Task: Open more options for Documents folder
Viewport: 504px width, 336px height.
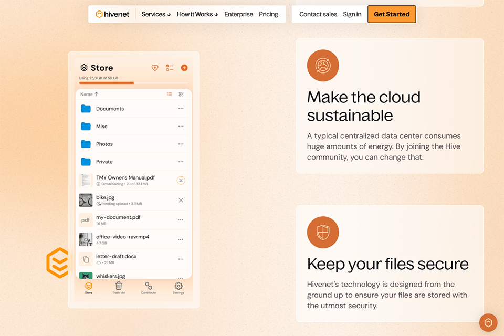Action: pos(181,109)
